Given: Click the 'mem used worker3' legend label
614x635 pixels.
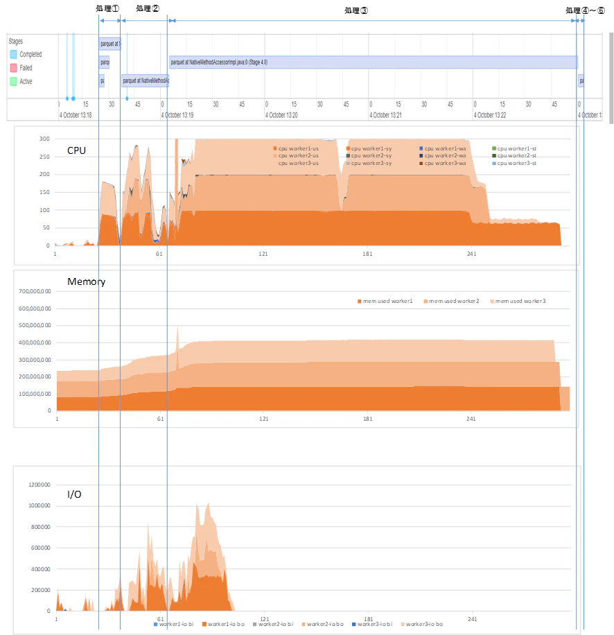Looking at the screenshot, I should point(520,301).
